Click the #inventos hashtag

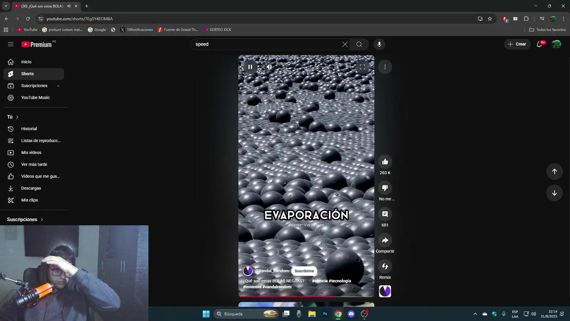(252, 287)
